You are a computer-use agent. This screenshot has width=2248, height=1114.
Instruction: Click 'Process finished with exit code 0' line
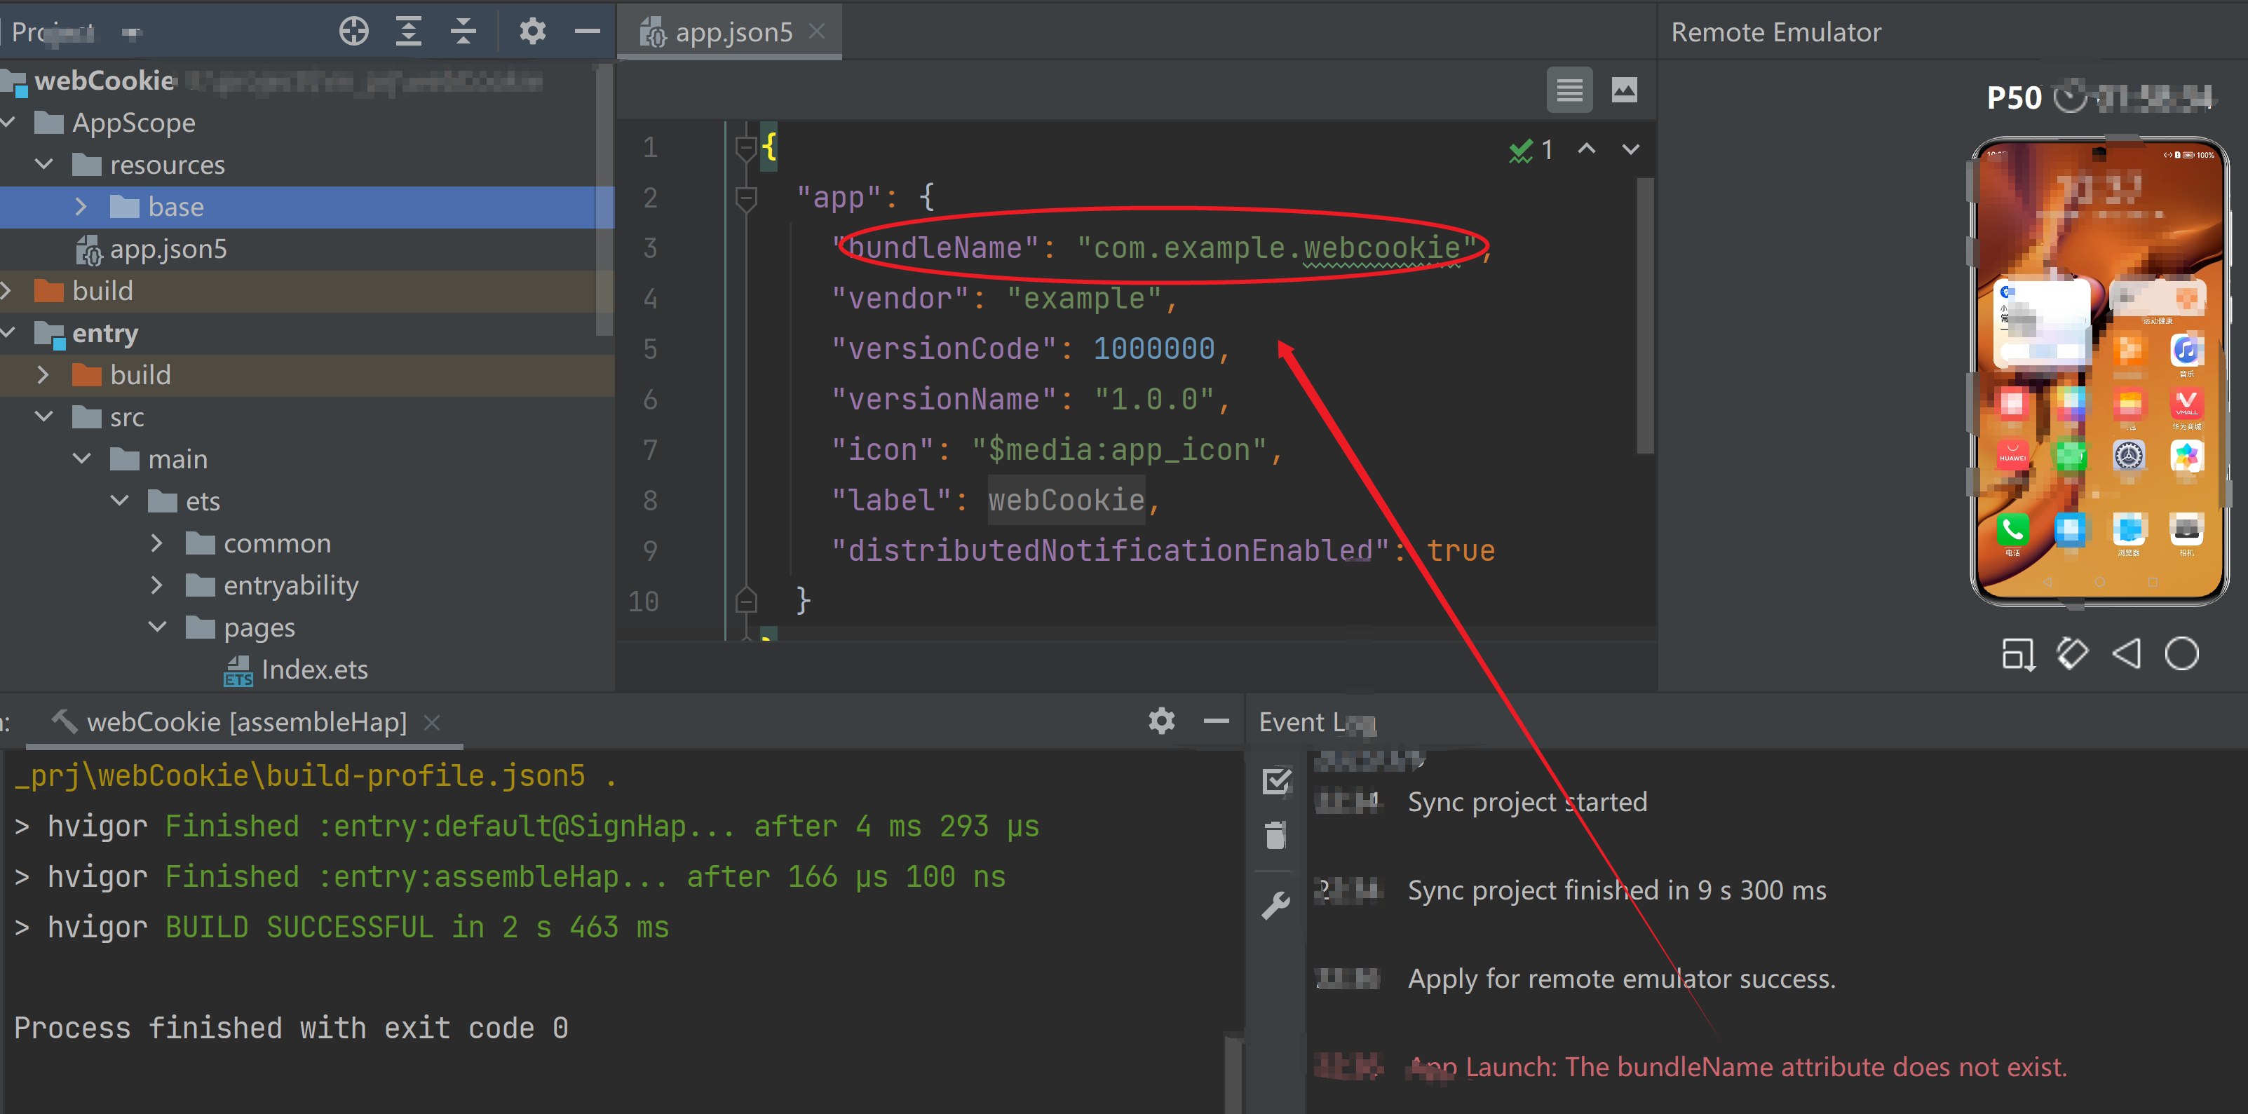click(292, 1028)
